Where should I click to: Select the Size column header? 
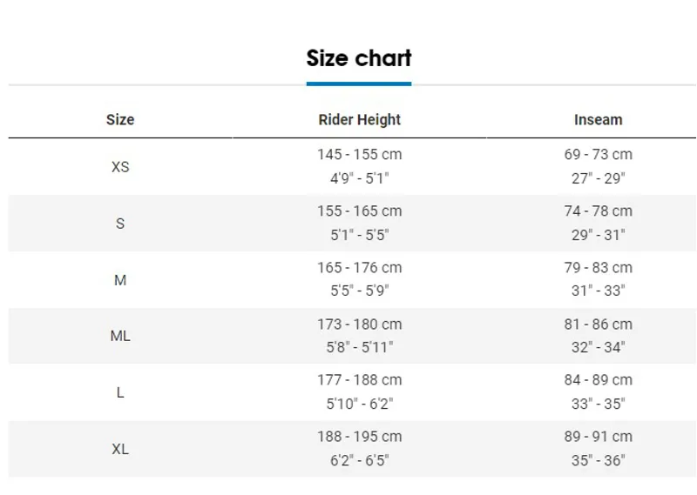(x=120, y=120)
